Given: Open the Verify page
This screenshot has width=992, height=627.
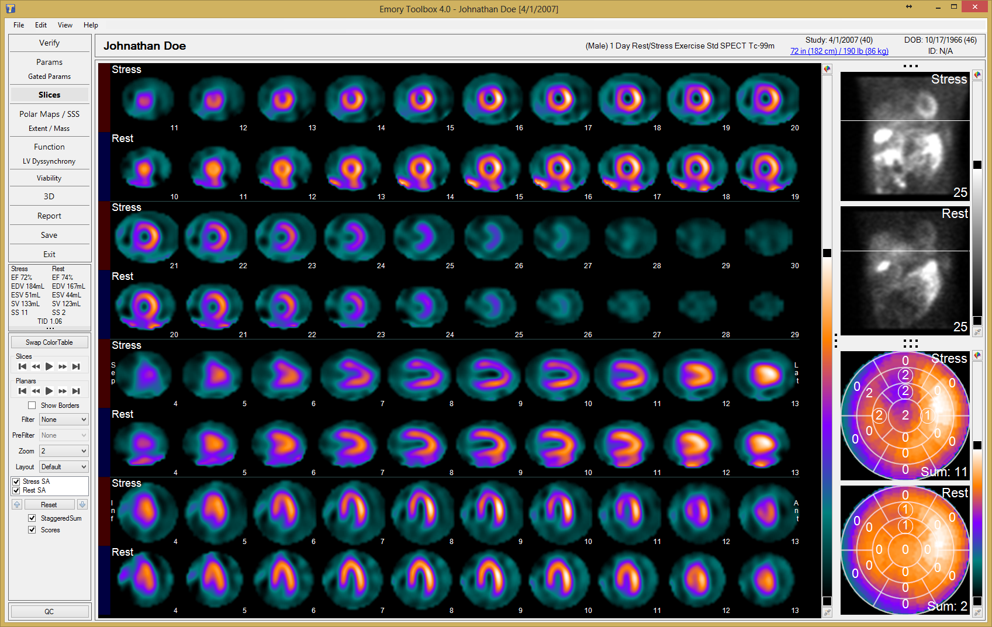Looking at the screenshot, I should click(50, 43).
